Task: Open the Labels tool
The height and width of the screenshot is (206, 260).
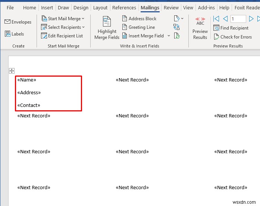Action: click(15, 34)
